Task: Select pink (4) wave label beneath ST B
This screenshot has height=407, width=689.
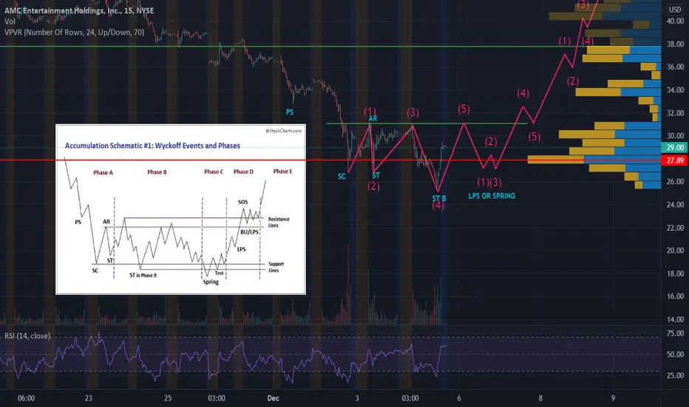Action: point(438,206)
